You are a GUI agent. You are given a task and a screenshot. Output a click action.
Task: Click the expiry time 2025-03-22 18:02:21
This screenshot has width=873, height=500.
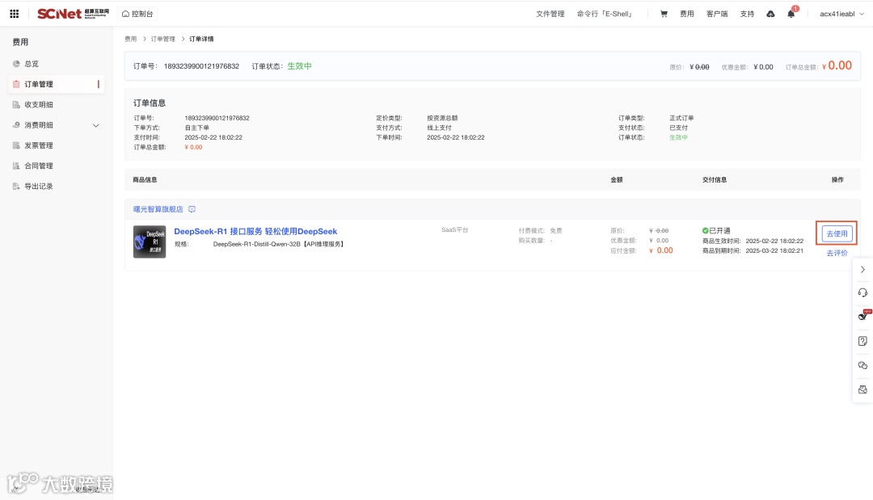(774, 251)
